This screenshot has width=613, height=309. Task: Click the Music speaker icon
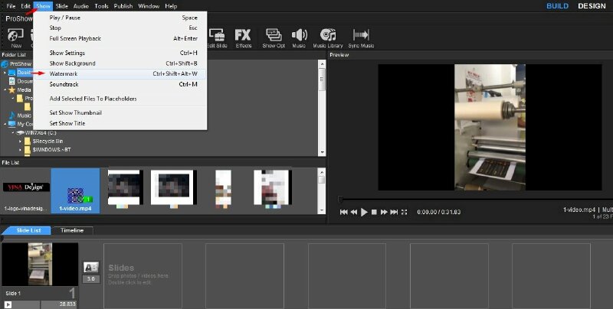[299, 35]
